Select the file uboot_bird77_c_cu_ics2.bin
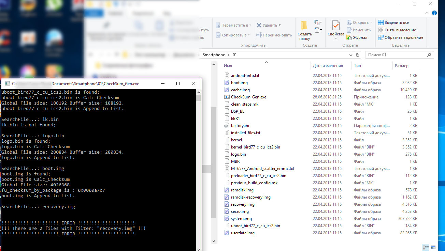 tap(256, 226)
